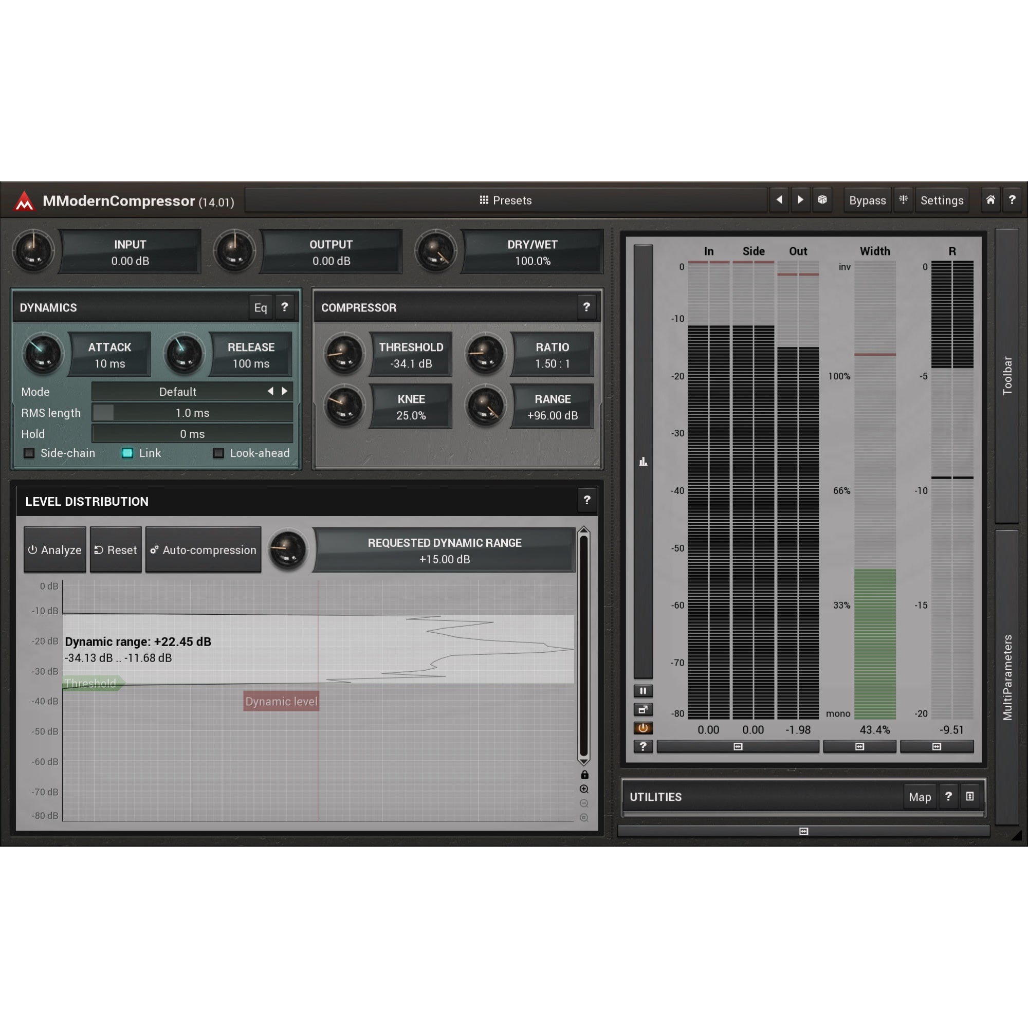Open the MultiParameters side tab

(x=1007, y=677)
